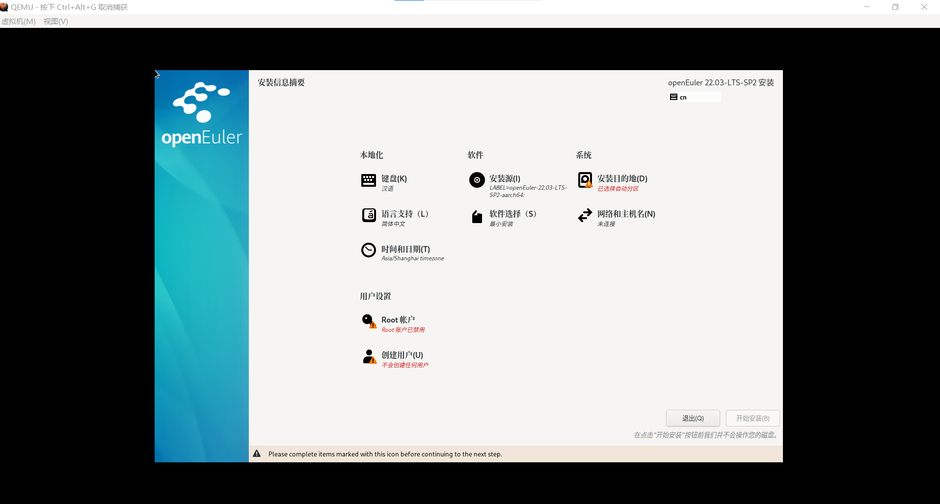Click the 已选择自动分区 status text
This screenshot has width=940, height=504.
pos(618,189)
